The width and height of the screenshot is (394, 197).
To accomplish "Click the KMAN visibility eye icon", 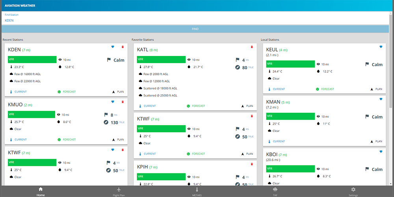I will point(318,117).
